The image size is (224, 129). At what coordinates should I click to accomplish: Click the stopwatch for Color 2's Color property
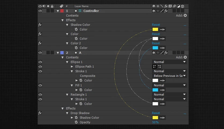[x=76, y=48]
